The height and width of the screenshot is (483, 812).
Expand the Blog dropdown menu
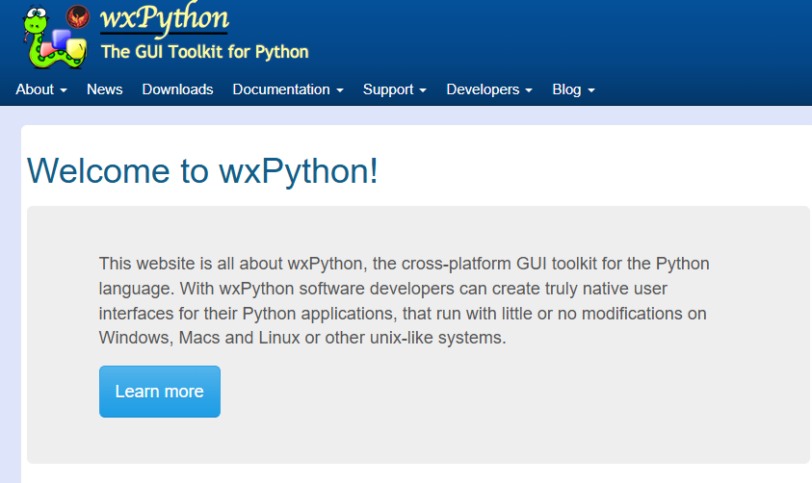[x=573, y=89]
